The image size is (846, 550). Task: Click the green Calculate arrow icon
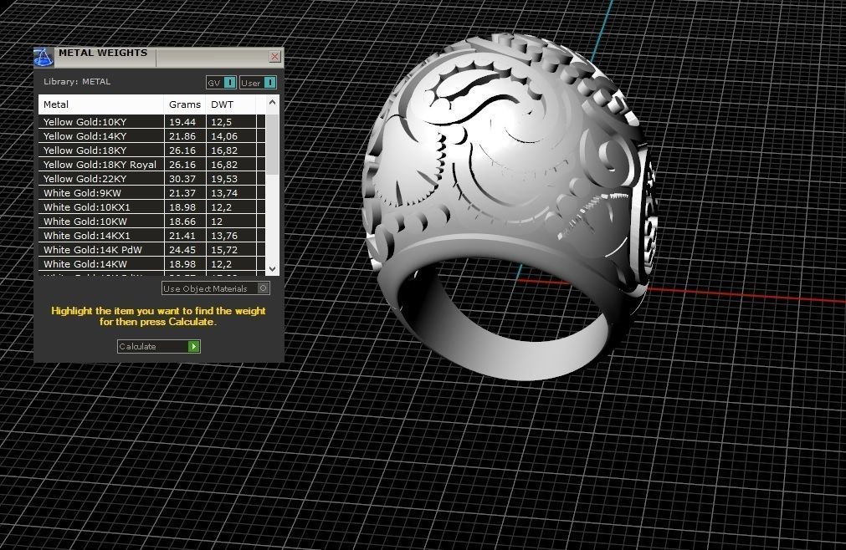click(x=193, y=346)
